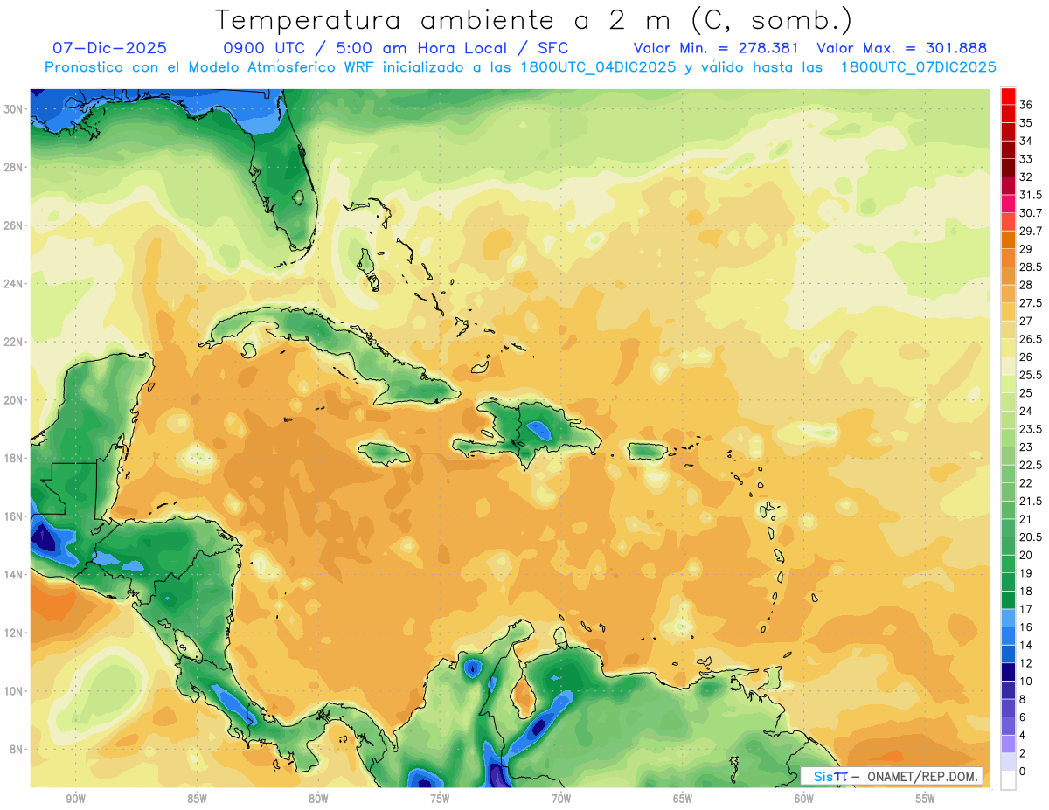This screenshot has height=810, width=1049.
Task: Click the color scale value 28.5
Action: pyautogui.click(x=1031, y=267)
